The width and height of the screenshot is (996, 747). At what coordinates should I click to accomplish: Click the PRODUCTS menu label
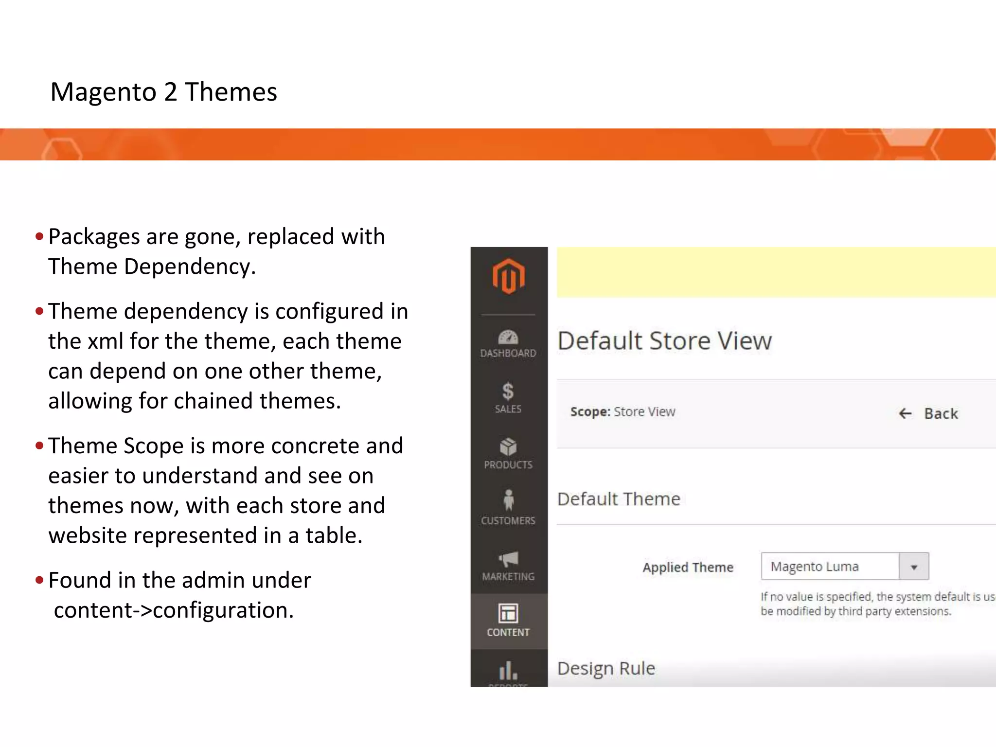[x=508, y=465]
